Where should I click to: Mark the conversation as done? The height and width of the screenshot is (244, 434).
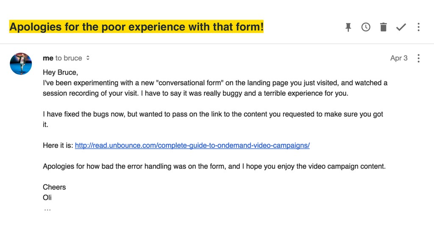[401, 27]
